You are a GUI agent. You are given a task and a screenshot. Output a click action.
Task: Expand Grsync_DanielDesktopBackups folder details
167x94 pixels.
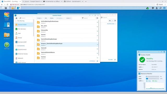[x=97, y=44]
